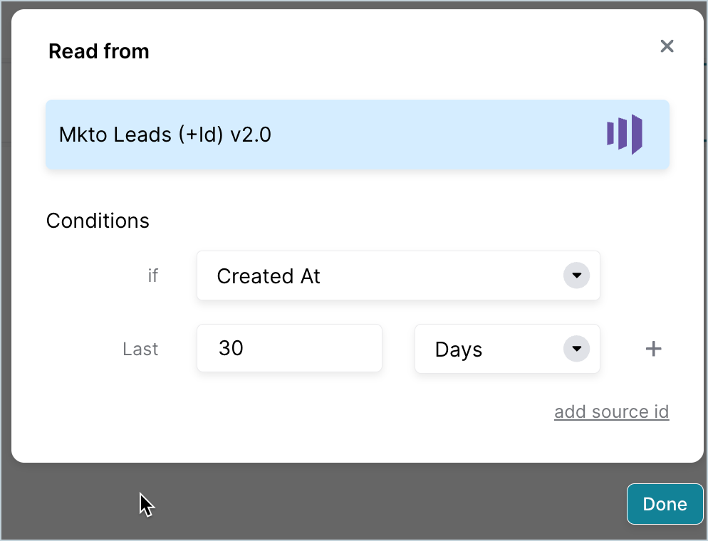Click the if label
This screenshot has height=541, width=708.
pyautogui.click(x=153, y=275)
